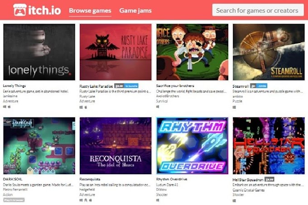
Task: Click Apple platform icon under Rusty Lake Paradise
Action: point(86,107)
